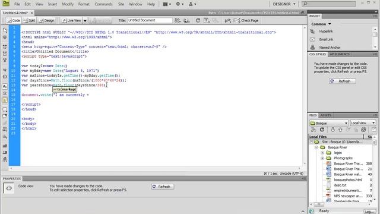Screen dimensions: 380x214
Task: Click the Get files down-arrow icon
Action: coord(332,130)
